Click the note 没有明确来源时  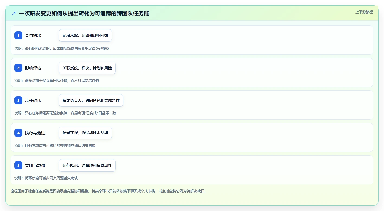(x=62, y=48)
